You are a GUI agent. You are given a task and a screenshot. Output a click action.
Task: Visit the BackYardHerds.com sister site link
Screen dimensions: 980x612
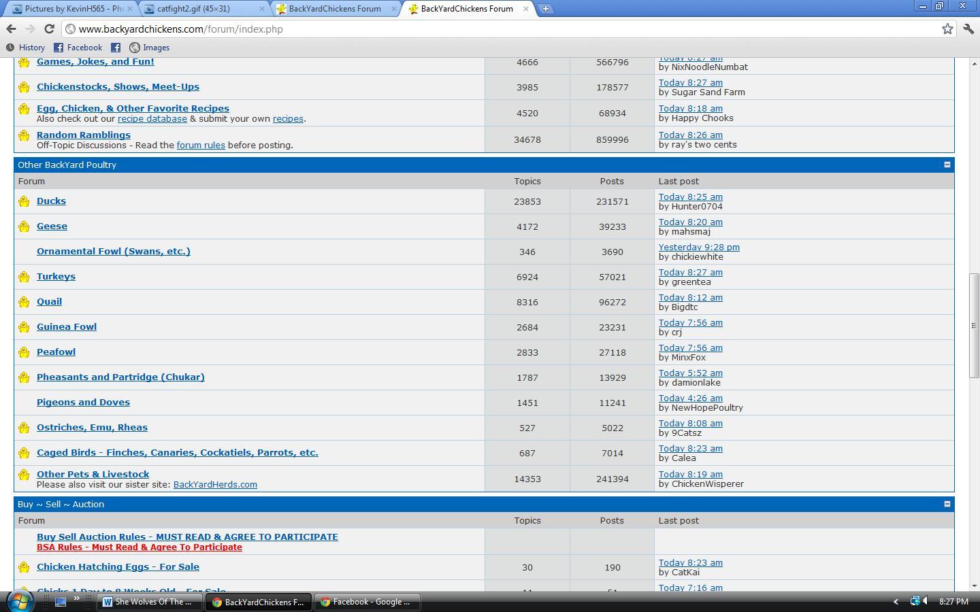(x=215, y=485)
